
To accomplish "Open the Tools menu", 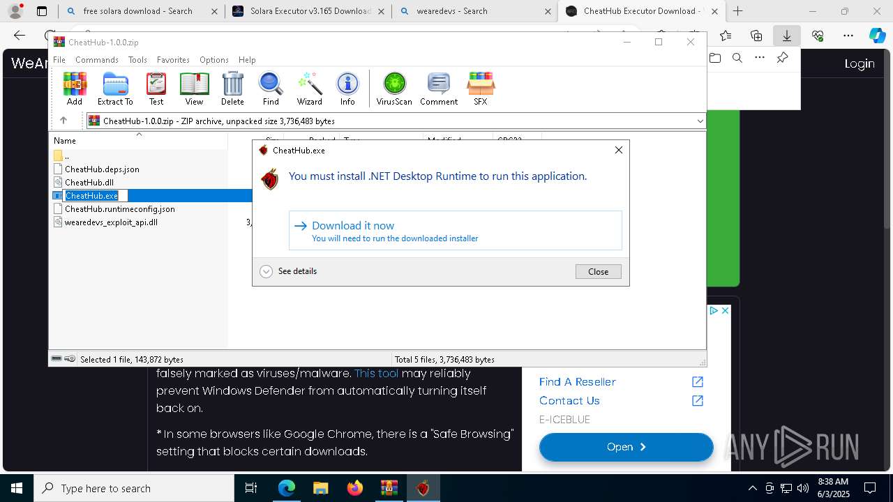I will [137, 60].
